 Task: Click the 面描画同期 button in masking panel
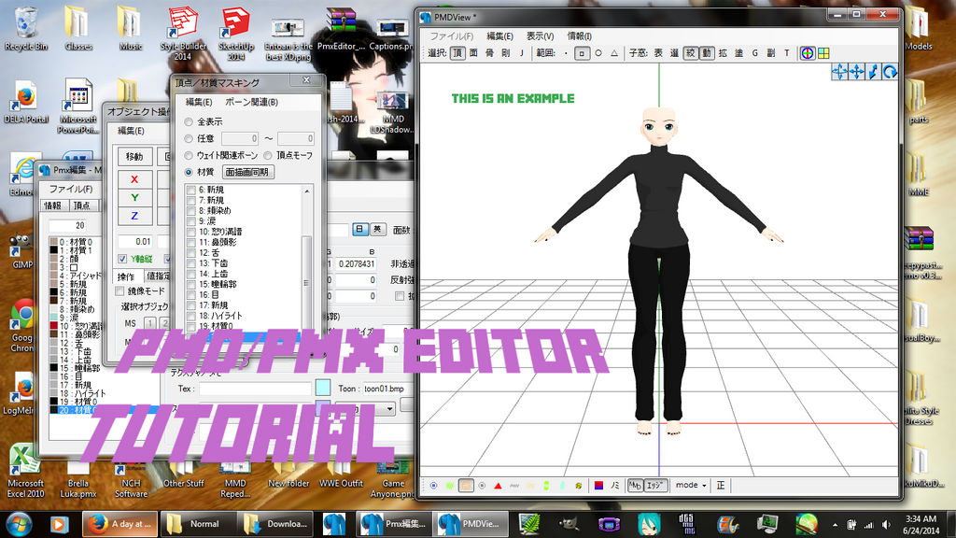(250, 172)
